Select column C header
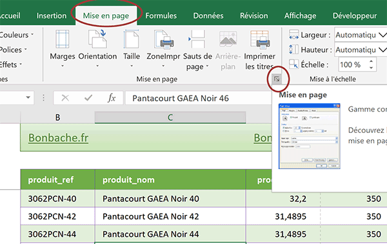 tap(170, 117)
